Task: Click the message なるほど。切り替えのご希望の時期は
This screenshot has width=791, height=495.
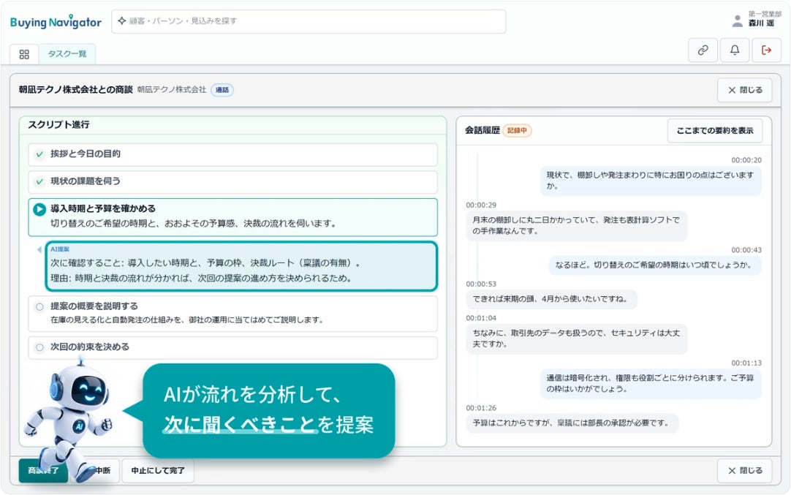Action: (x=655, y=265)
